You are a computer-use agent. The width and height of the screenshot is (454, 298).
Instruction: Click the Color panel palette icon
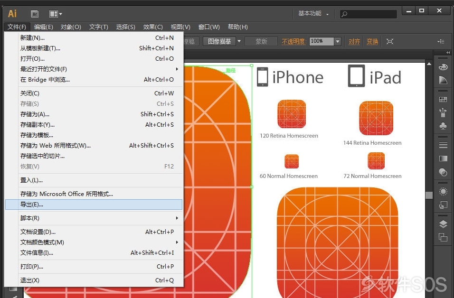click(443, 67)
